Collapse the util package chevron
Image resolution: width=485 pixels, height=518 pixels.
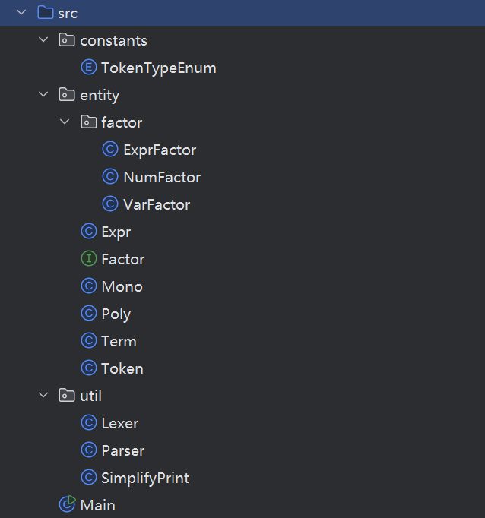pyautogui.click(x=43, y=396)
